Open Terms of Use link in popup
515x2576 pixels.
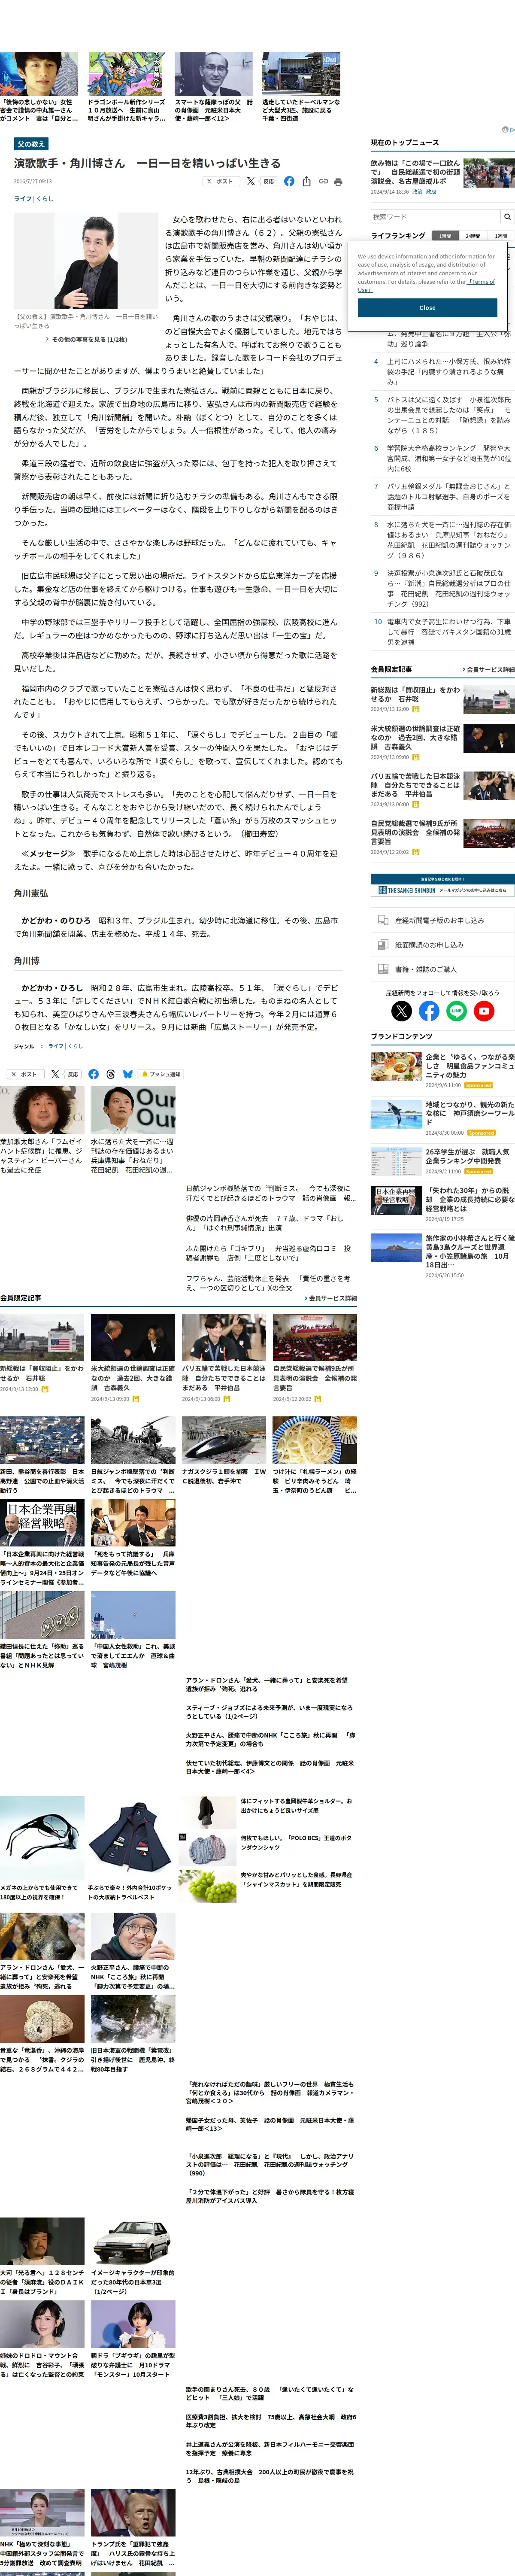point(482,282)
